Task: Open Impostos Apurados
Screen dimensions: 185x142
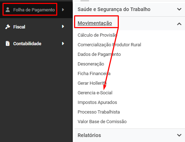Action: (97, 102)
